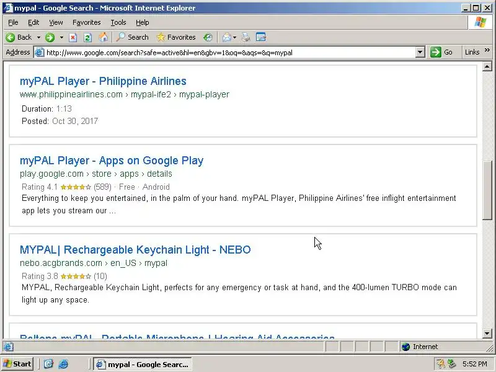Open the Edit menu
The height and width of the screenshot is (372, 496).
[x=33, y=22]
